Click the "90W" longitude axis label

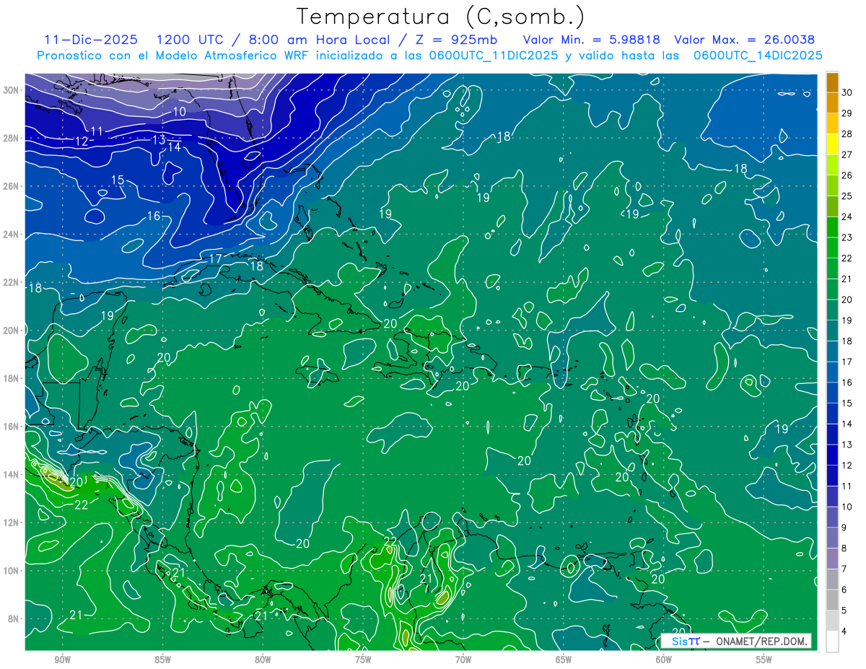(62, 660)
